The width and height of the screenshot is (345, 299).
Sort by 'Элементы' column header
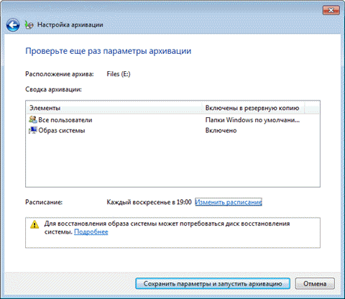coord(114,108)
